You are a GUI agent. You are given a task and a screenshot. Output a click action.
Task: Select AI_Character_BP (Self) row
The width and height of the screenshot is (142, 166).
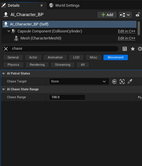(69, 24)
